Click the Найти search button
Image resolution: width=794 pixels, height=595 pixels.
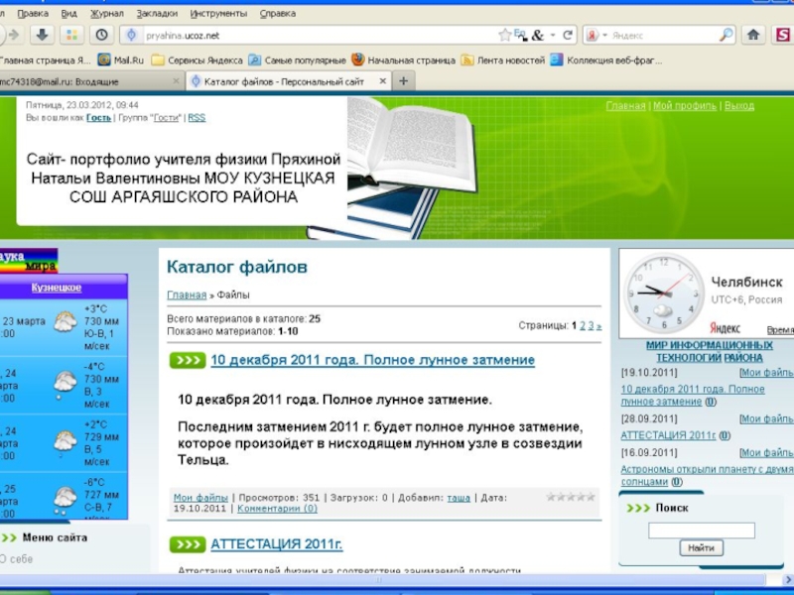click(702, 548)
